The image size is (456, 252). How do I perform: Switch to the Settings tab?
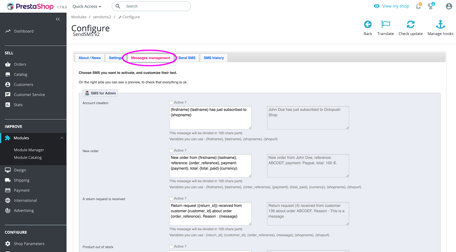(x=115, y=58)
